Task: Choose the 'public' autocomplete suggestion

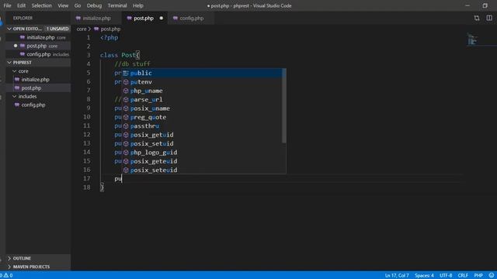Action: click(x=202, y=73)
